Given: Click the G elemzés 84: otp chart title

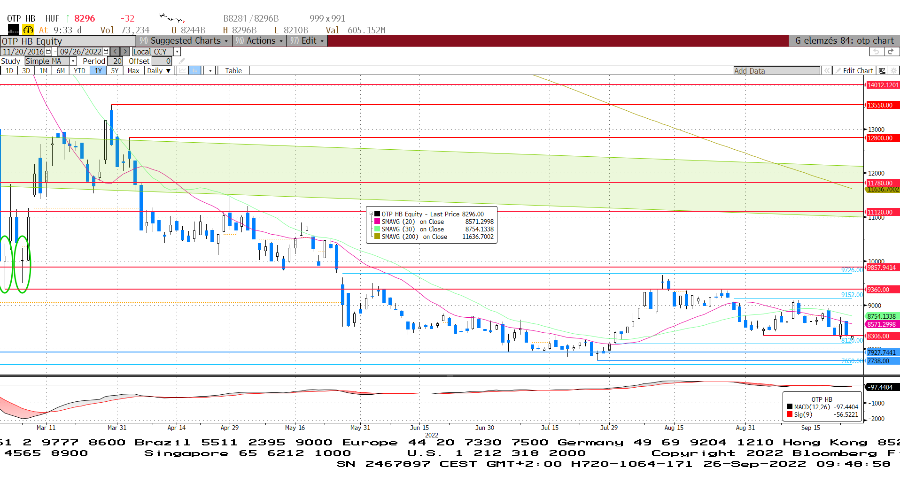Looking at the screenshot, I should [x=845, y=41].
